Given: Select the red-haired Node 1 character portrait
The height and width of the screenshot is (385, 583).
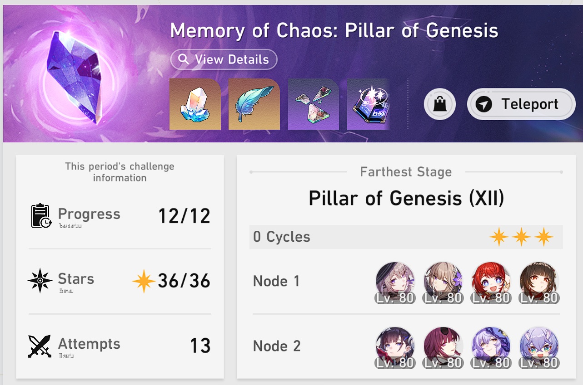Looking at the screenshot, I should click(491, 281).
